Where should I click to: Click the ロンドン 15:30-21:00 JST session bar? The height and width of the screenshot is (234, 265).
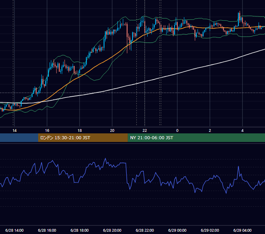pos(83,138)
